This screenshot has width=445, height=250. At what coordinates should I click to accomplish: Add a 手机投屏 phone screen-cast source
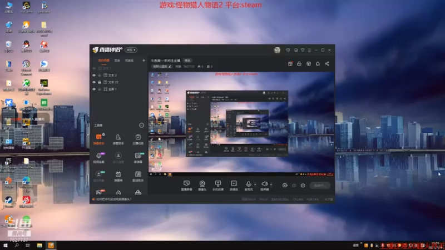pos(218,186)
